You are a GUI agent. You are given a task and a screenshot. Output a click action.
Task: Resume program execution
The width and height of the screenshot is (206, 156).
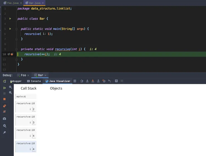[x=4, y=88]
